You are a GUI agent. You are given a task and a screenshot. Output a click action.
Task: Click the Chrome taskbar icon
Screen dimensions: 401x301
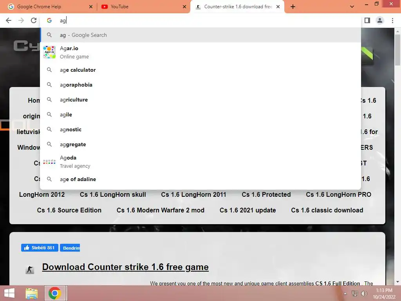54,293
